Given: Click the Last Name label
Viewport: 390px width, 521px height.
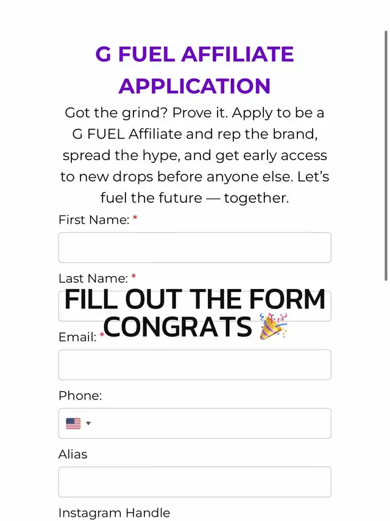Looking at the screenshot, I should tap(93, 279).
